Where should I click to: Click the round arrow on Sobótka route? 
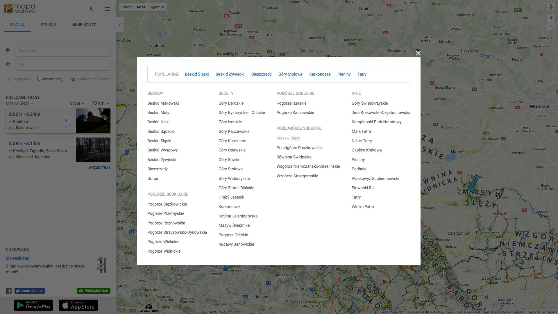66,120
